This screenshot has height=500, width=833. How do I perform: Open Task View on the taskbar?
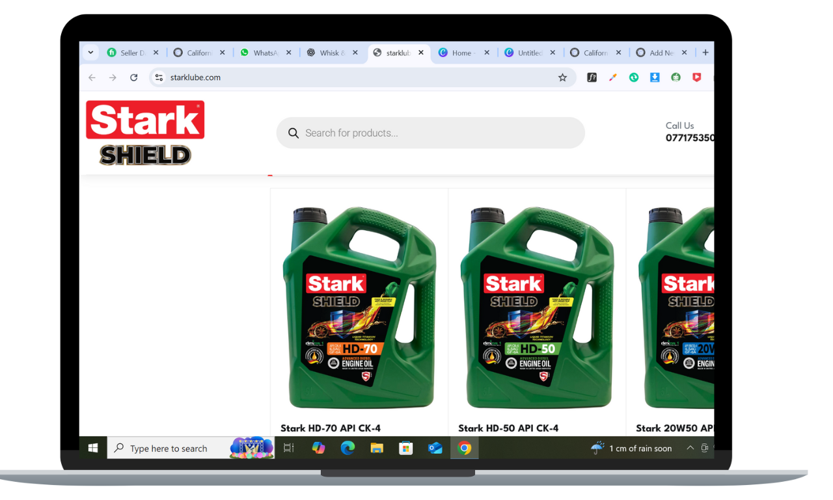click(x=289, y=448)
